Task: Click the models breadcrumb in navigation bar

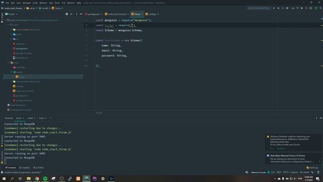Action: (x=44, y=8)
